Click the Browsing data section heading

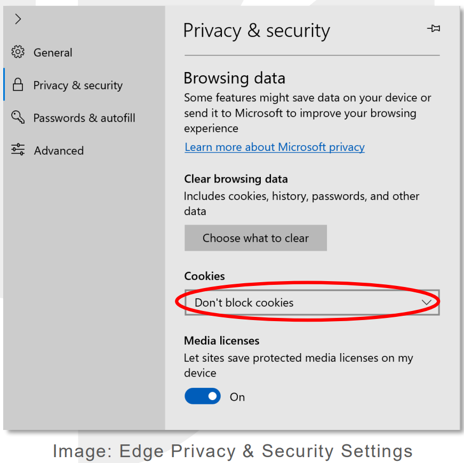234,78
